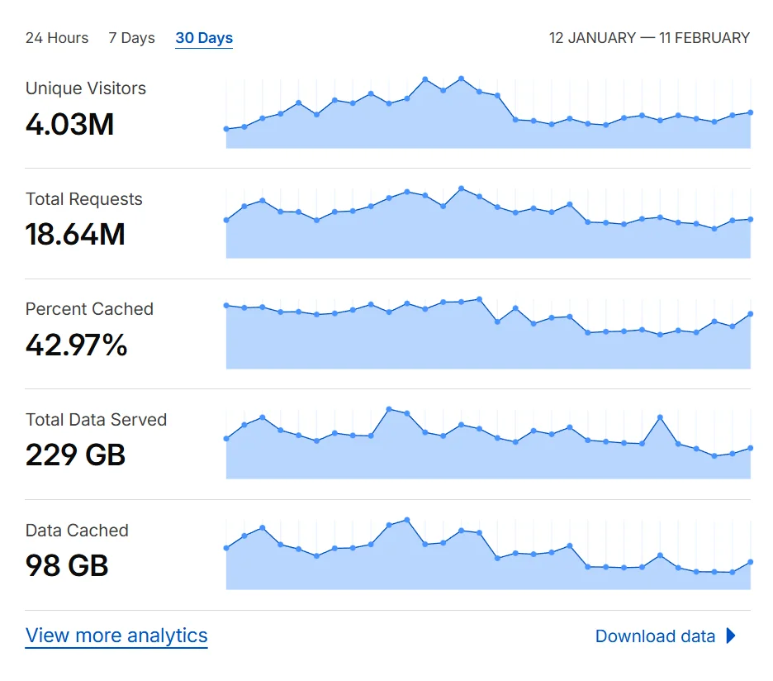
Task: Open the View more analytics link
Action: point(116,636)
